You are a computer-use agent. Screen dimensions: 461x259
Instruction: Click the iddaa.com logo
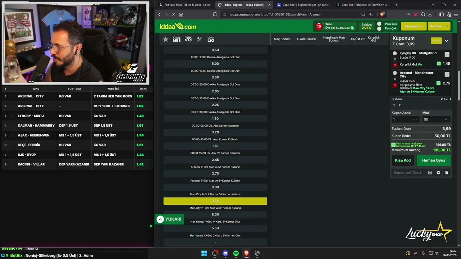coord(178,27)
